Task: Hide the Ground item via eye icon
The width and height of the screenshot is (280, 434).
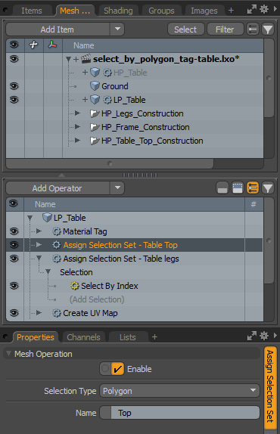Action: 14,86
